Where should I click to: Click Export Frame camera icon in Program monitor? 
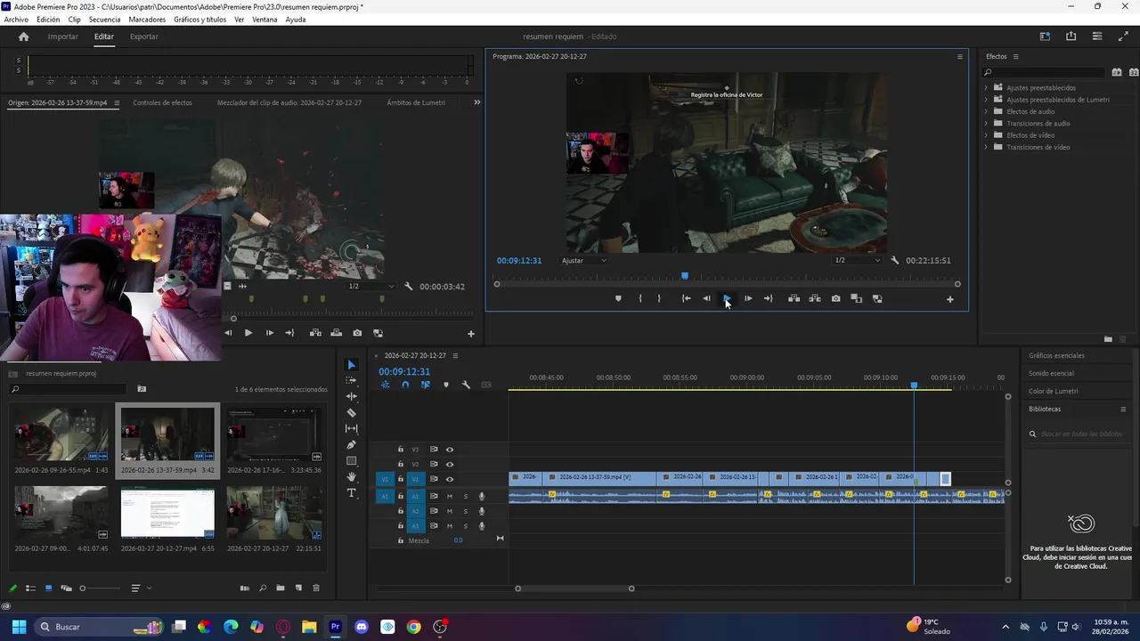pyautogui.click(x=835, y=299)
